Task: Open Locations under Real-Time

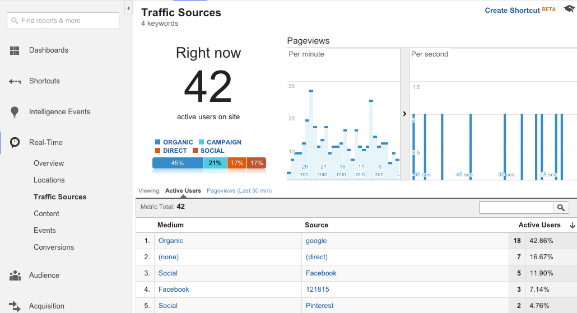Action: point(49,180)
